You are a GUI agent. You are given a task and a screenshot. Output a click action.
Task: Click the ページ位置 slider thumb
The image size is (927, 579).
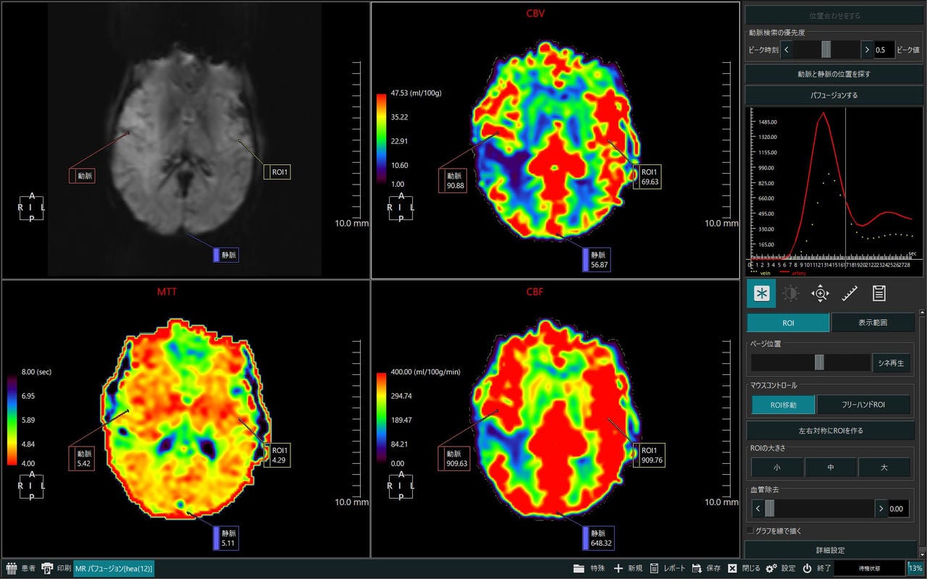click(x=819, y=363)
